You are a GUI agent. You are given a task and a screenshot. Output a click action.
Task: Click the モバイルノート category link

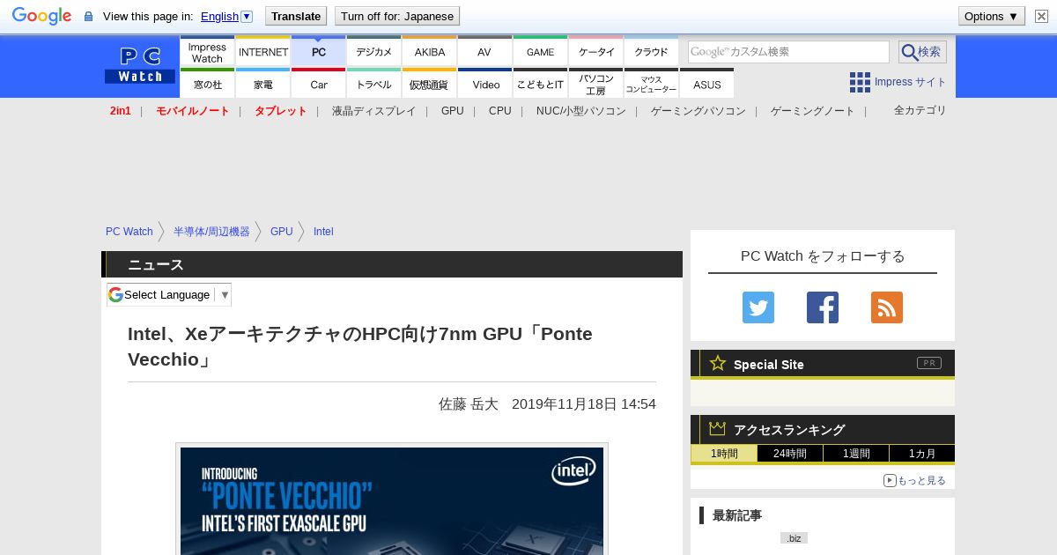tap(193, 111)
